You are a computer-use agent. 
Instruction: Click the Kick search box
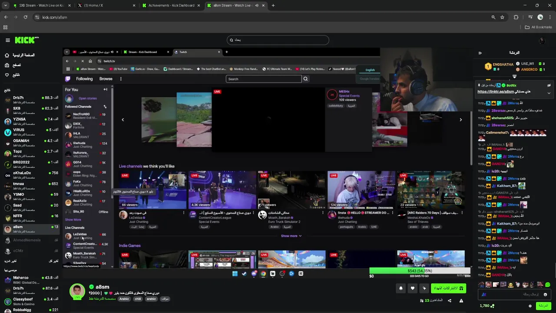tap(278, 40)
